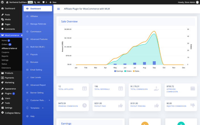
Task: Click the Rejected Commission thumbs-down icon
Action: coord(193,105)
